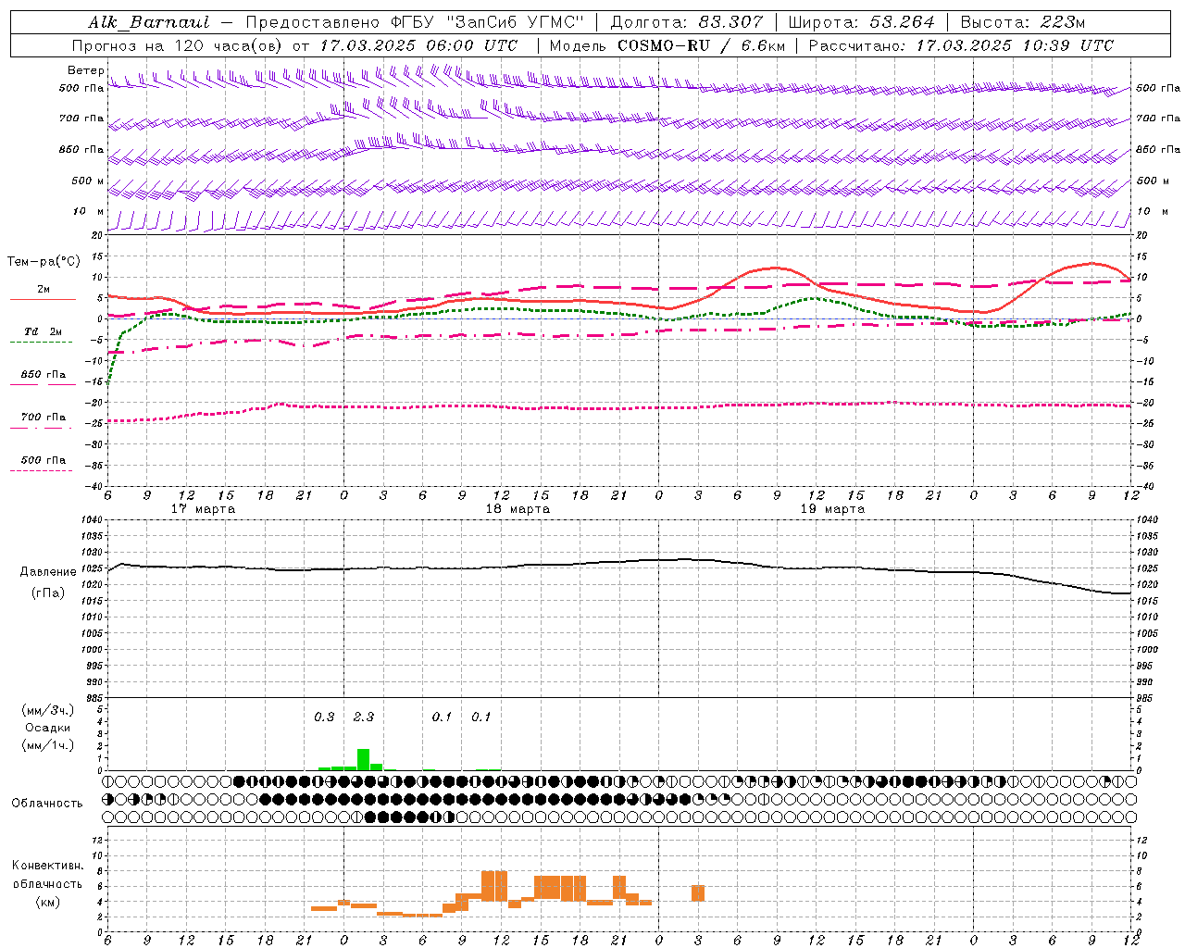The image size is (1185, 948).
Task: Click the 'Тем-ра(°C)' temperature axis title
Action: [x=44, y=262]
